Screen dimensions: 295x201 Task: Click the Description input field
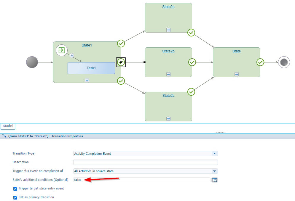click(145, 162)
